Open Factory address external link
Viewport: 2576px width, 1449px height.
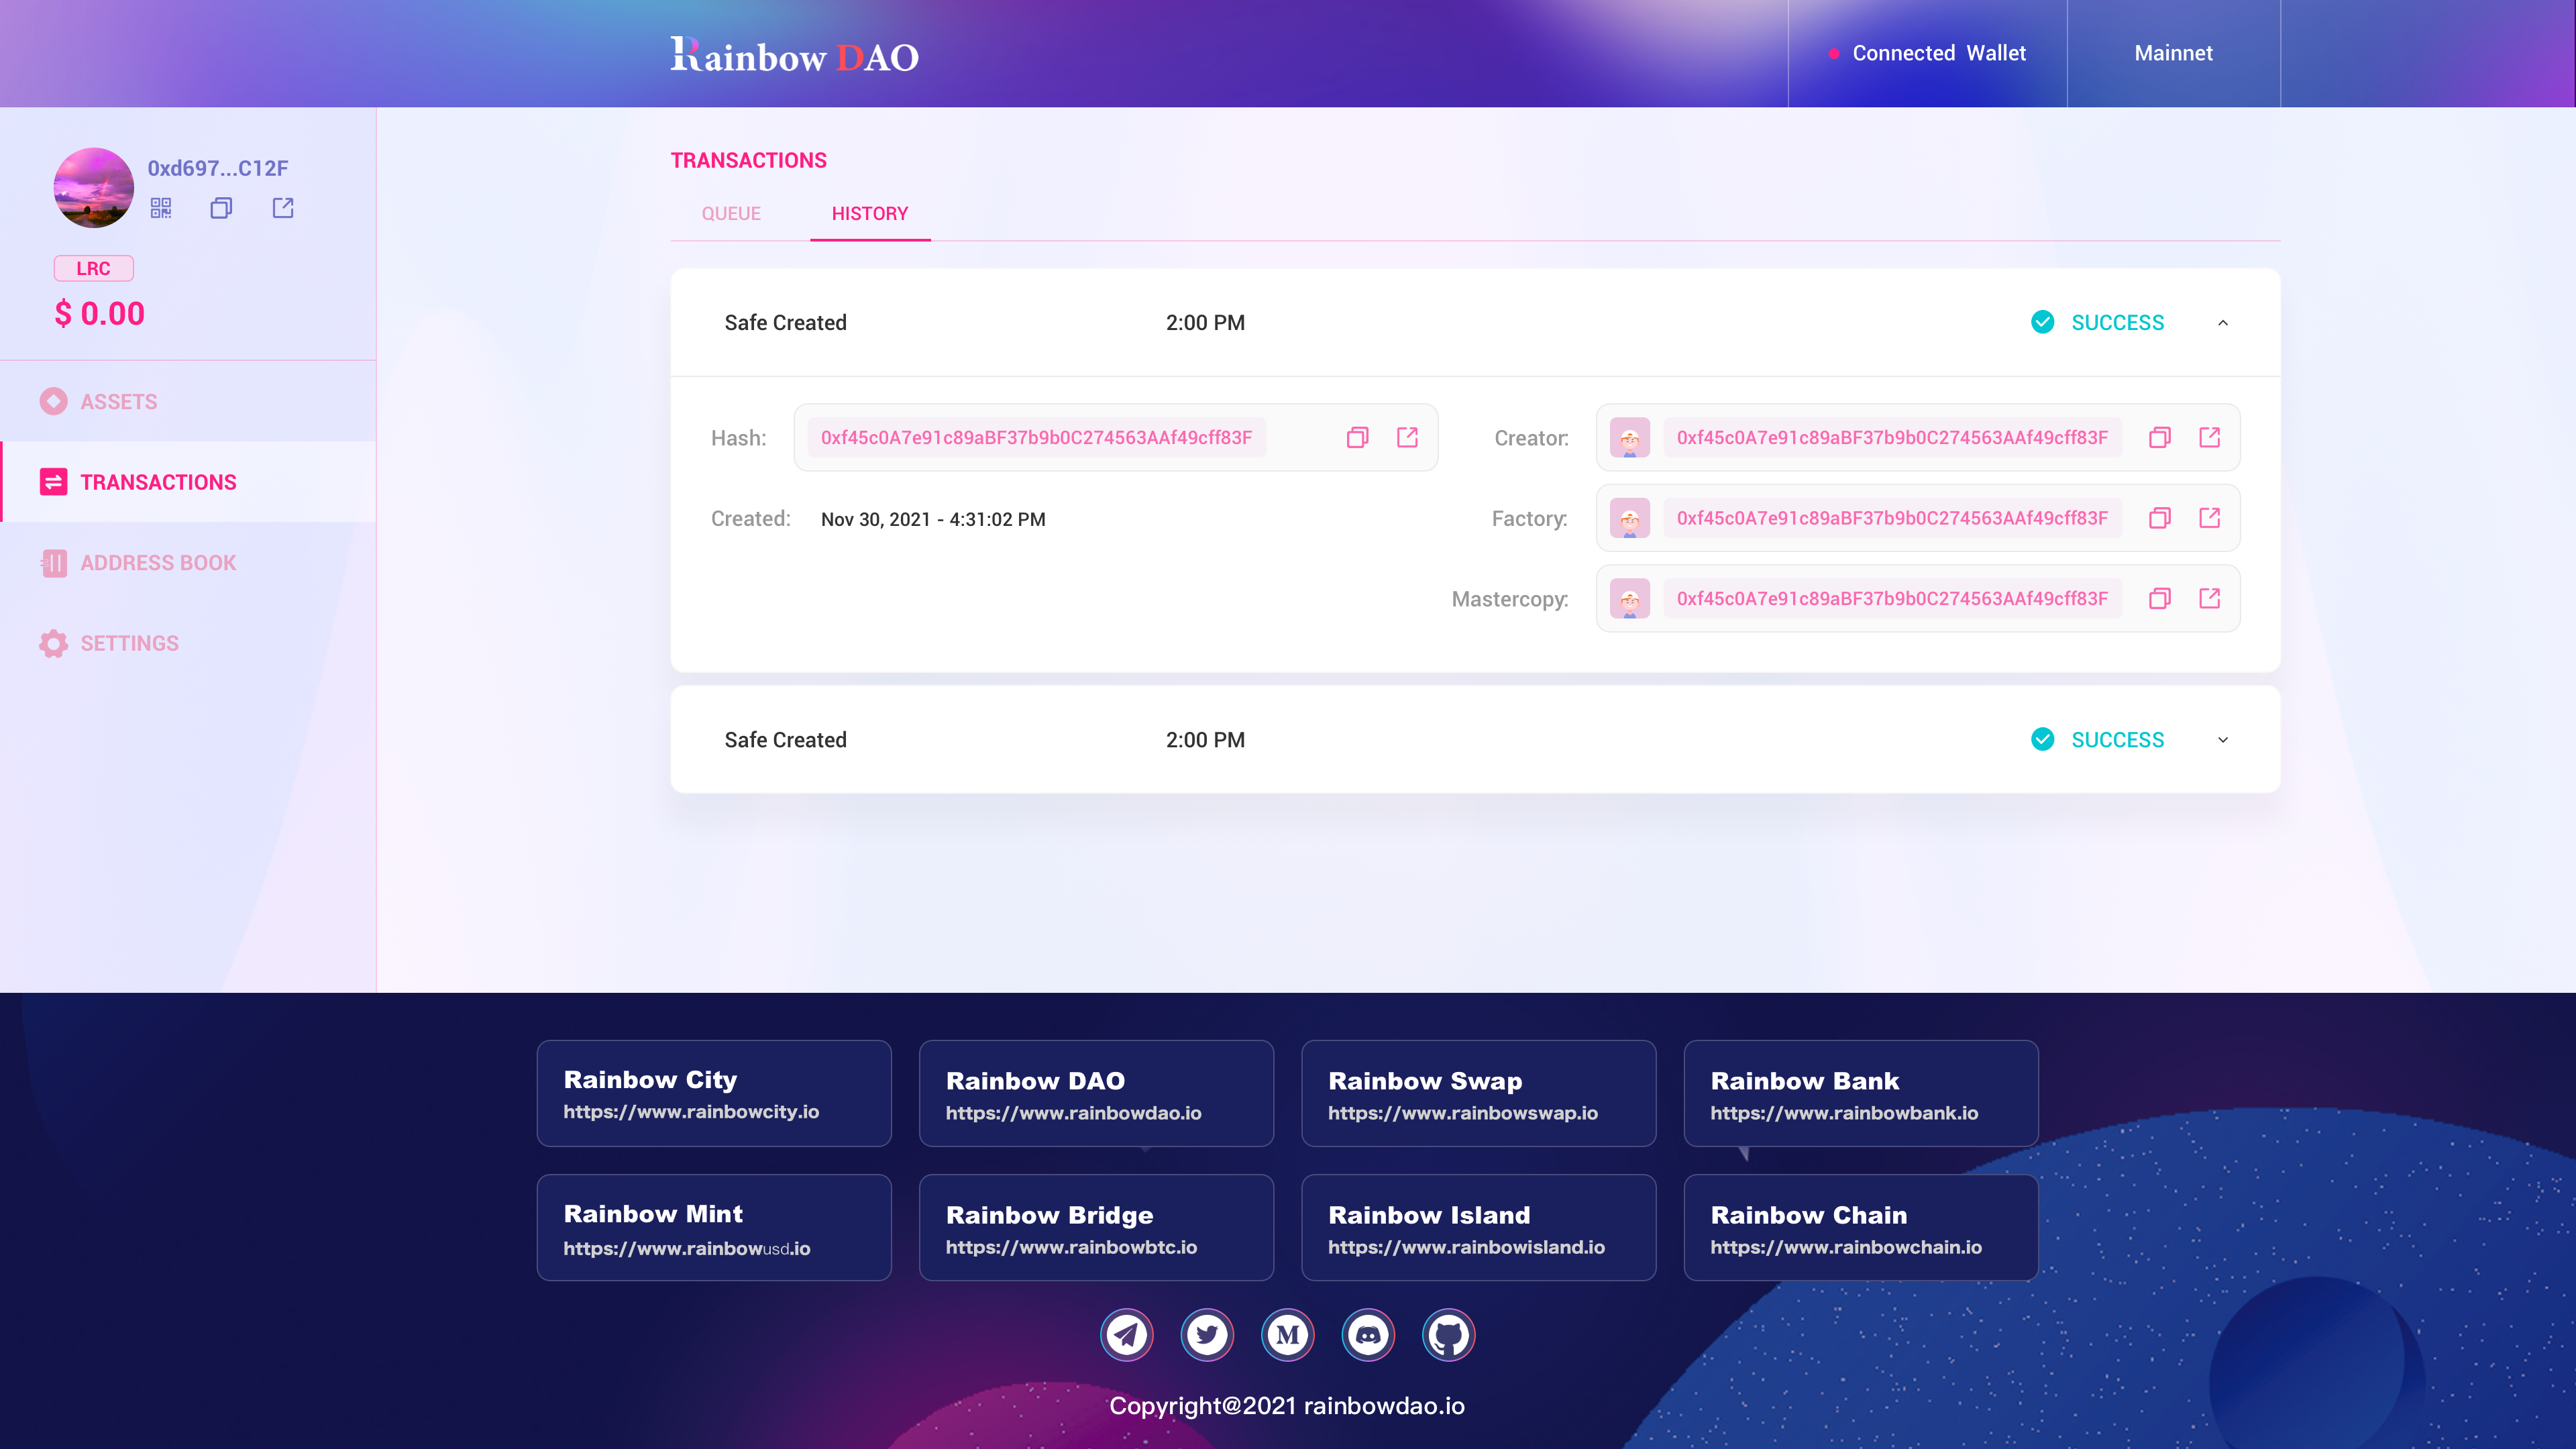click(2210, 518)
